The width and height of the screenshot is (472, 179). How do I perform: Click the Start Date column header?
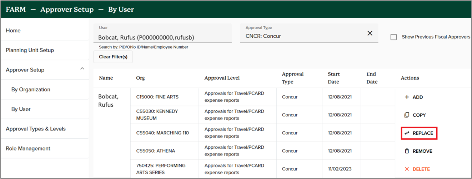tap(334, 78)
